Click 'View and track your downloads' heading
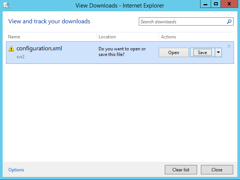 pos(49,21)
